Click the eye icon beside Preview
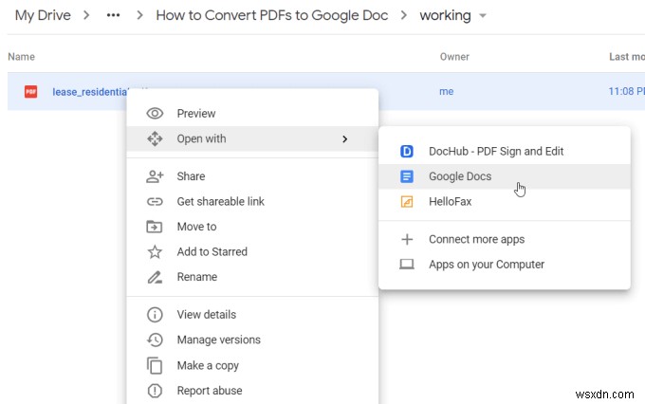This screenshot has height=404, width=645. pyautogui.click(x=155, y=114)
